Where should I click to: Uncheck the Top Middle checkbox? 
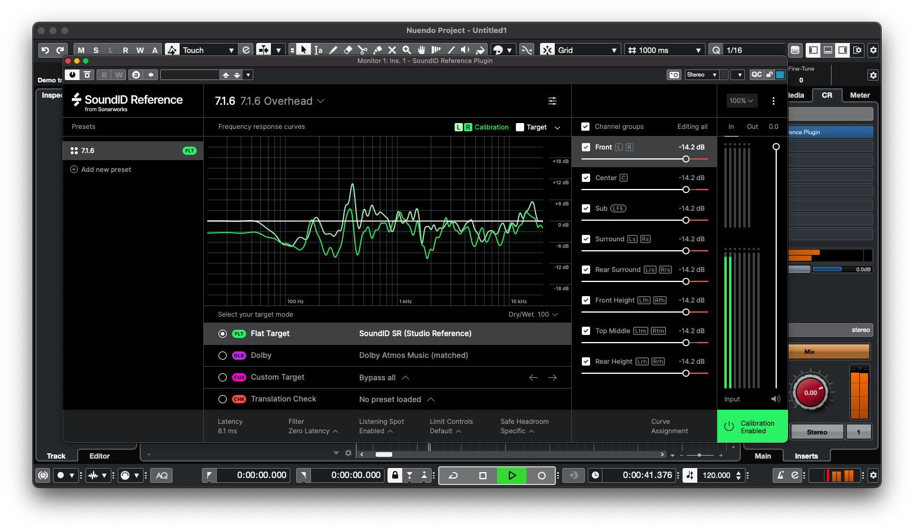[586, 331]
